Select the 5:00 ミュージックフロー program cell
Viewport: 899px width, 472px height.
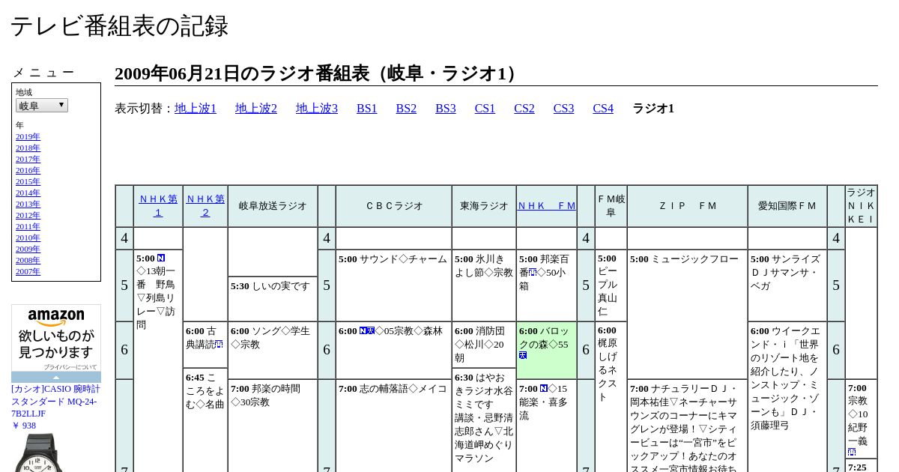(687, 314)
